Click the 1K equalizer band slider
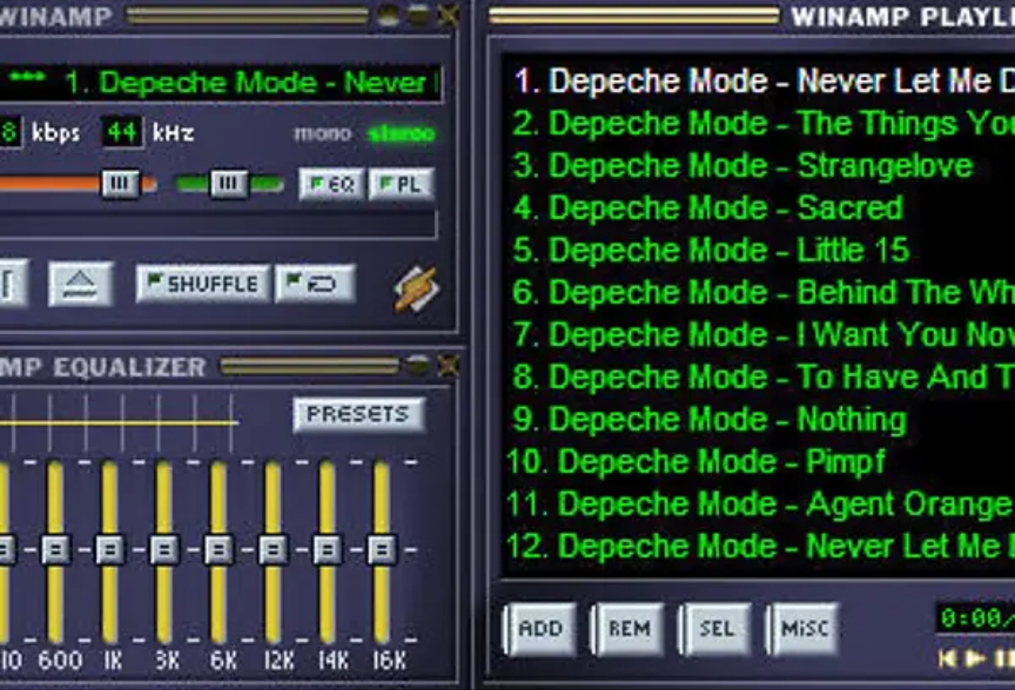Image resolution: width=1015 pixels, height=690 pixels. point(110,550)
